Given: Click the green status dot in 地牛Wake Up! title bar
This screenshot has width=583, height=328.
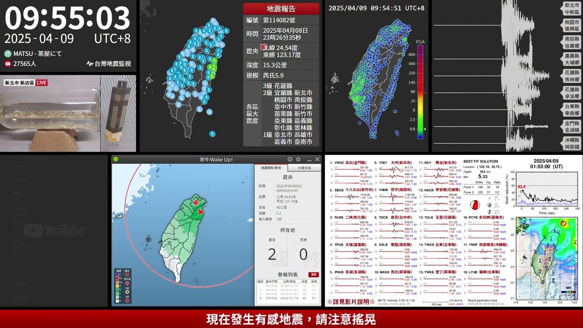Looking at the screenshot, I should point(116,159).
